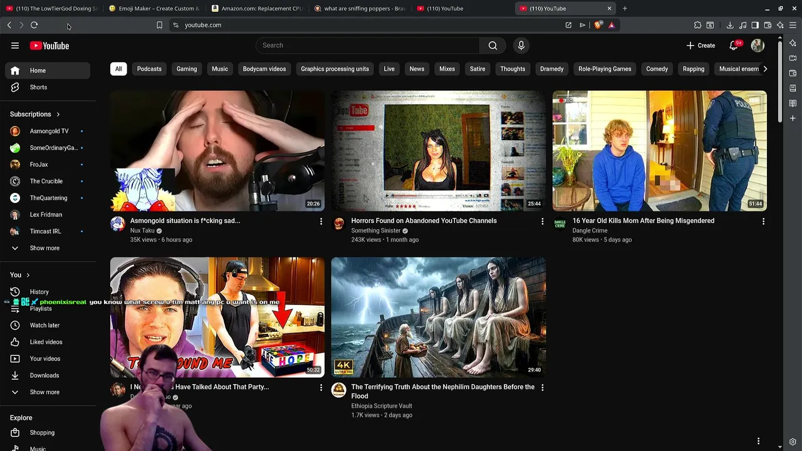Click the page vertical scrollbar thumb
The image size is (802, 451).
780,81
